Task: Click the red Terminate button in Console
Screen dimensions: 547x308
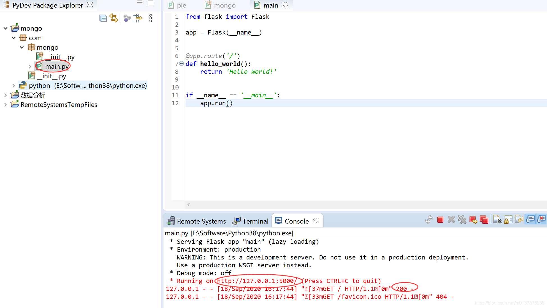Action: (440, 220)
